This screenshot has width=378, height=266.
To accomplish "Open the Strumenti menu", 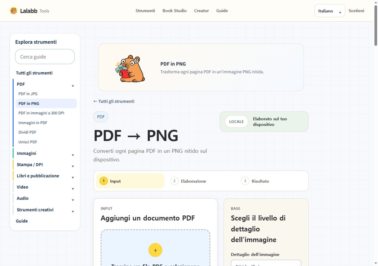I will click(x=145, y=11).
